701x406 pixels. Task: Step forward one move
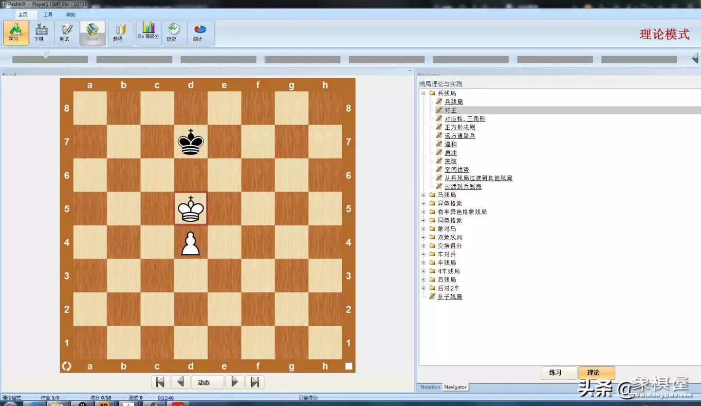[x=234, y=382]
